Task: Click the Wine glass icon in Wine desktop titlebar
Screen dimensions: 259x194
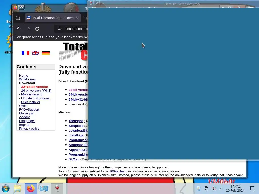Action: (x=91, y=2)
